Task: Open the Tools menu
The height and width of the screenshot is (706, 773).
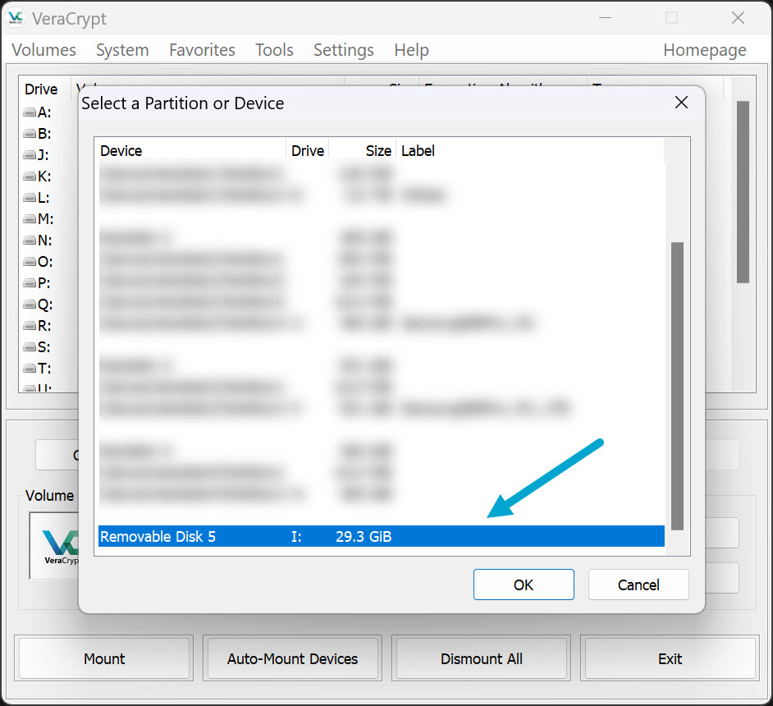Action: (274, 50)
